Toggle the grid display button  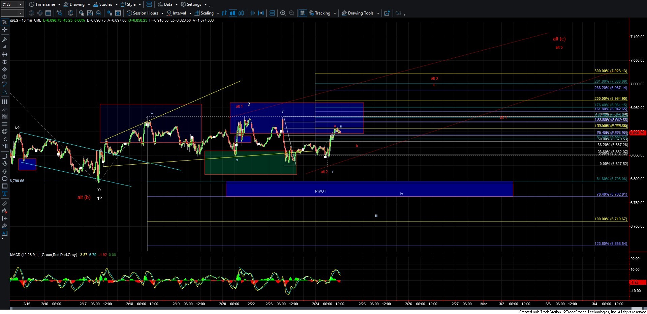(x=302, y=13)
